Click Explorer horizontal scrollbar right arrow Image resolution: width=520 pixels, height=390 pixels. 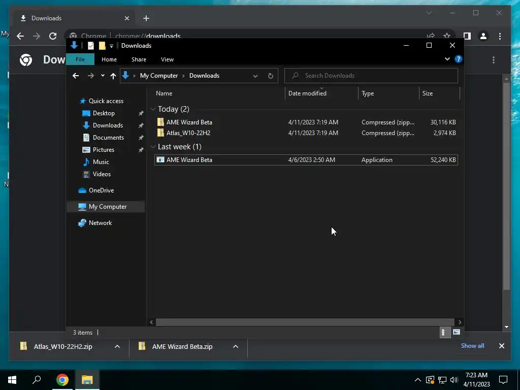(x=460, y=322)
